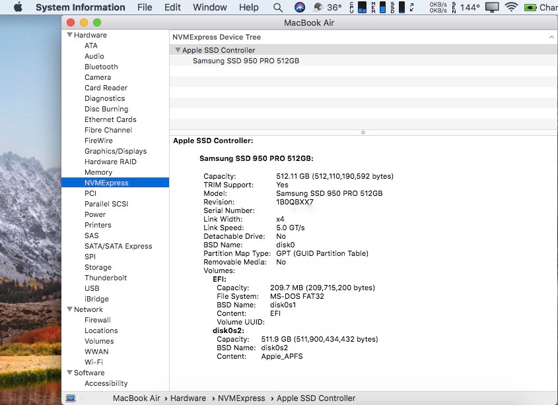Select Storage in the sidebar
Viewport: 558px width, 405px height.
point(98,267)
